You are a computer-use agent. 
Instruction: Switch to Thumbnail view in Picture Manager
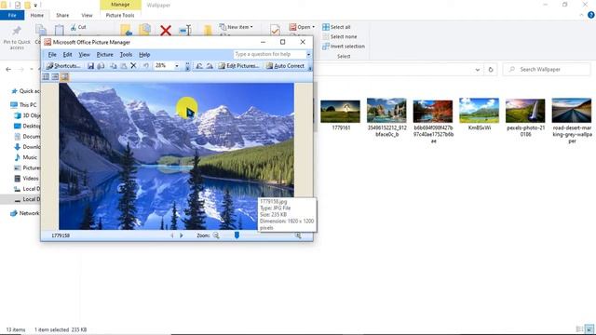[x=46, y=77]
